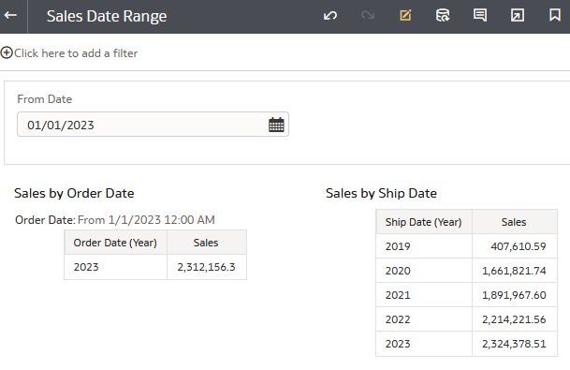Image resolution: width=570 pixels, height=370 pixels.
Task: Select the value 2,312,156.3
Action: [x=206, y=267]
